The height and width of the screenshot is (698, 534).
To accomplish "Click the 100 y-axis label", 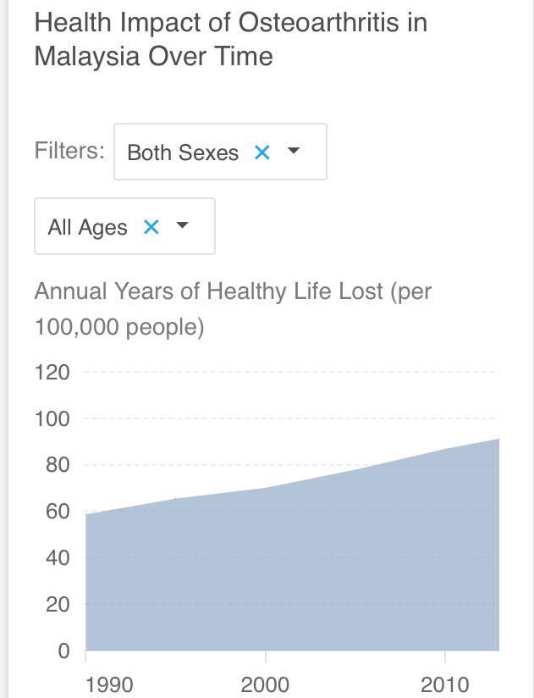I will click(52, 419).
